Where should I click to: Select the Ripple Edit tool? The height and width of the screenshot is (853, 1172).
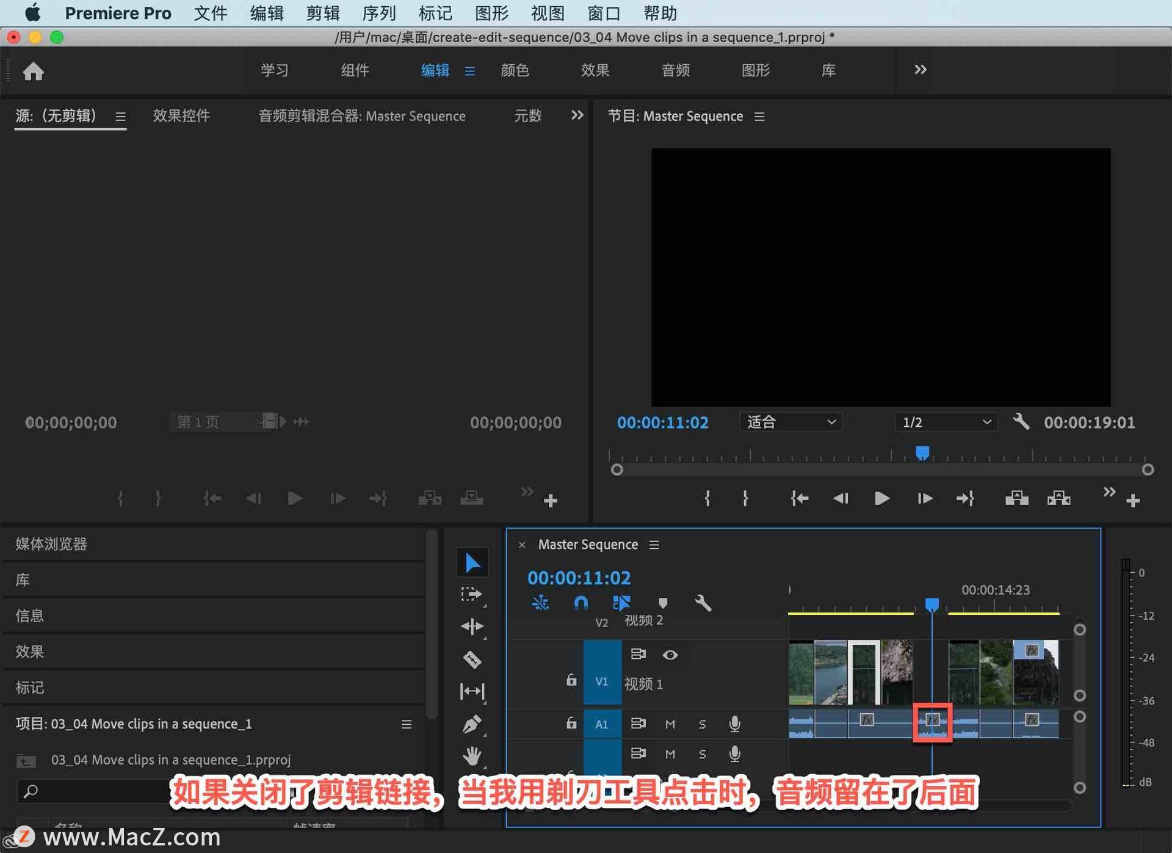pyautogui.click(x=472, y=626)
